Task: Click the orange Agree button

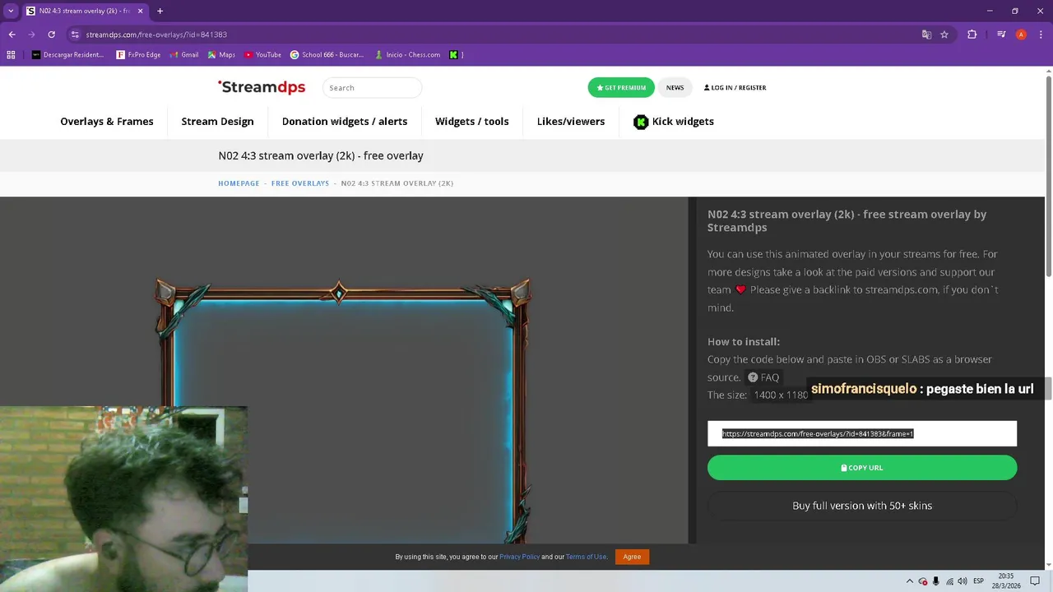Action: tap(632, 557)
